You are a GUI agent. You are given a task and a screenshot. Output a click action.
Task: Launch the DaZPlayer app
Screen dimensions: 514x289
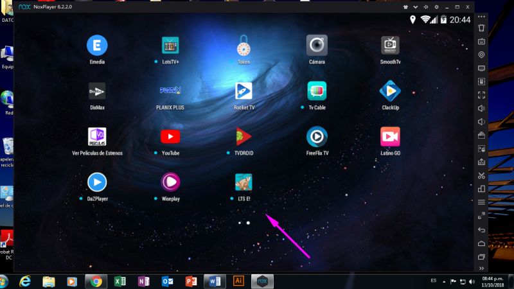(97, 182)
